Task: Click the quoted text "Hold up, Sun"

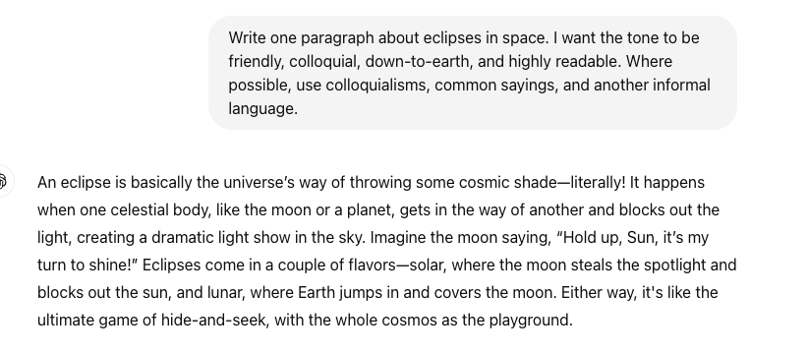Action: (x=608, y=238)
